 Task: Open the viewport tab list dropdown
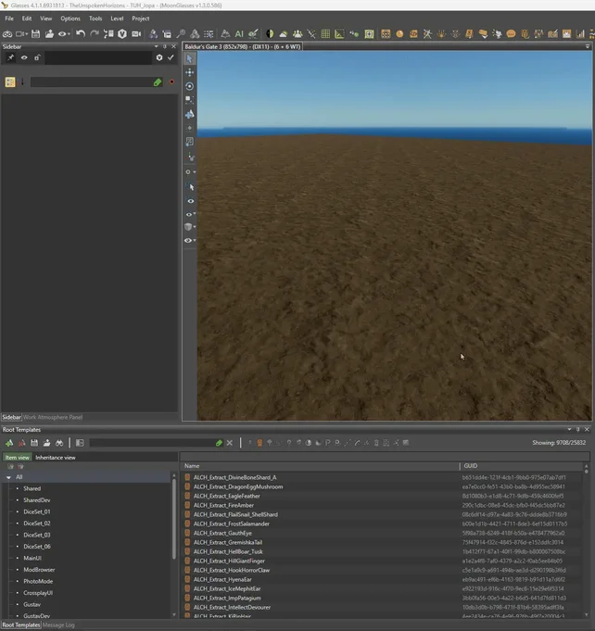[x=588, y=46]
